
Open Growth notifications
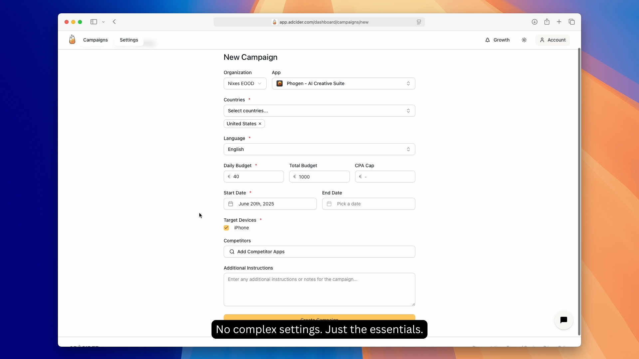point(497,40)
